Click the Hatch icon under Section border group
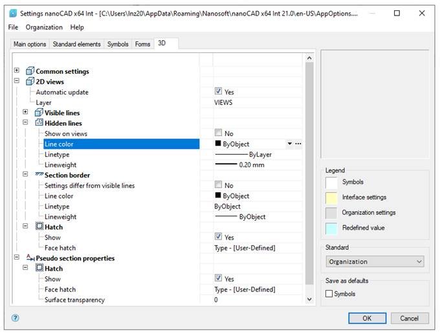The height and width of the screenshot is (336, 440). point(39,226)
